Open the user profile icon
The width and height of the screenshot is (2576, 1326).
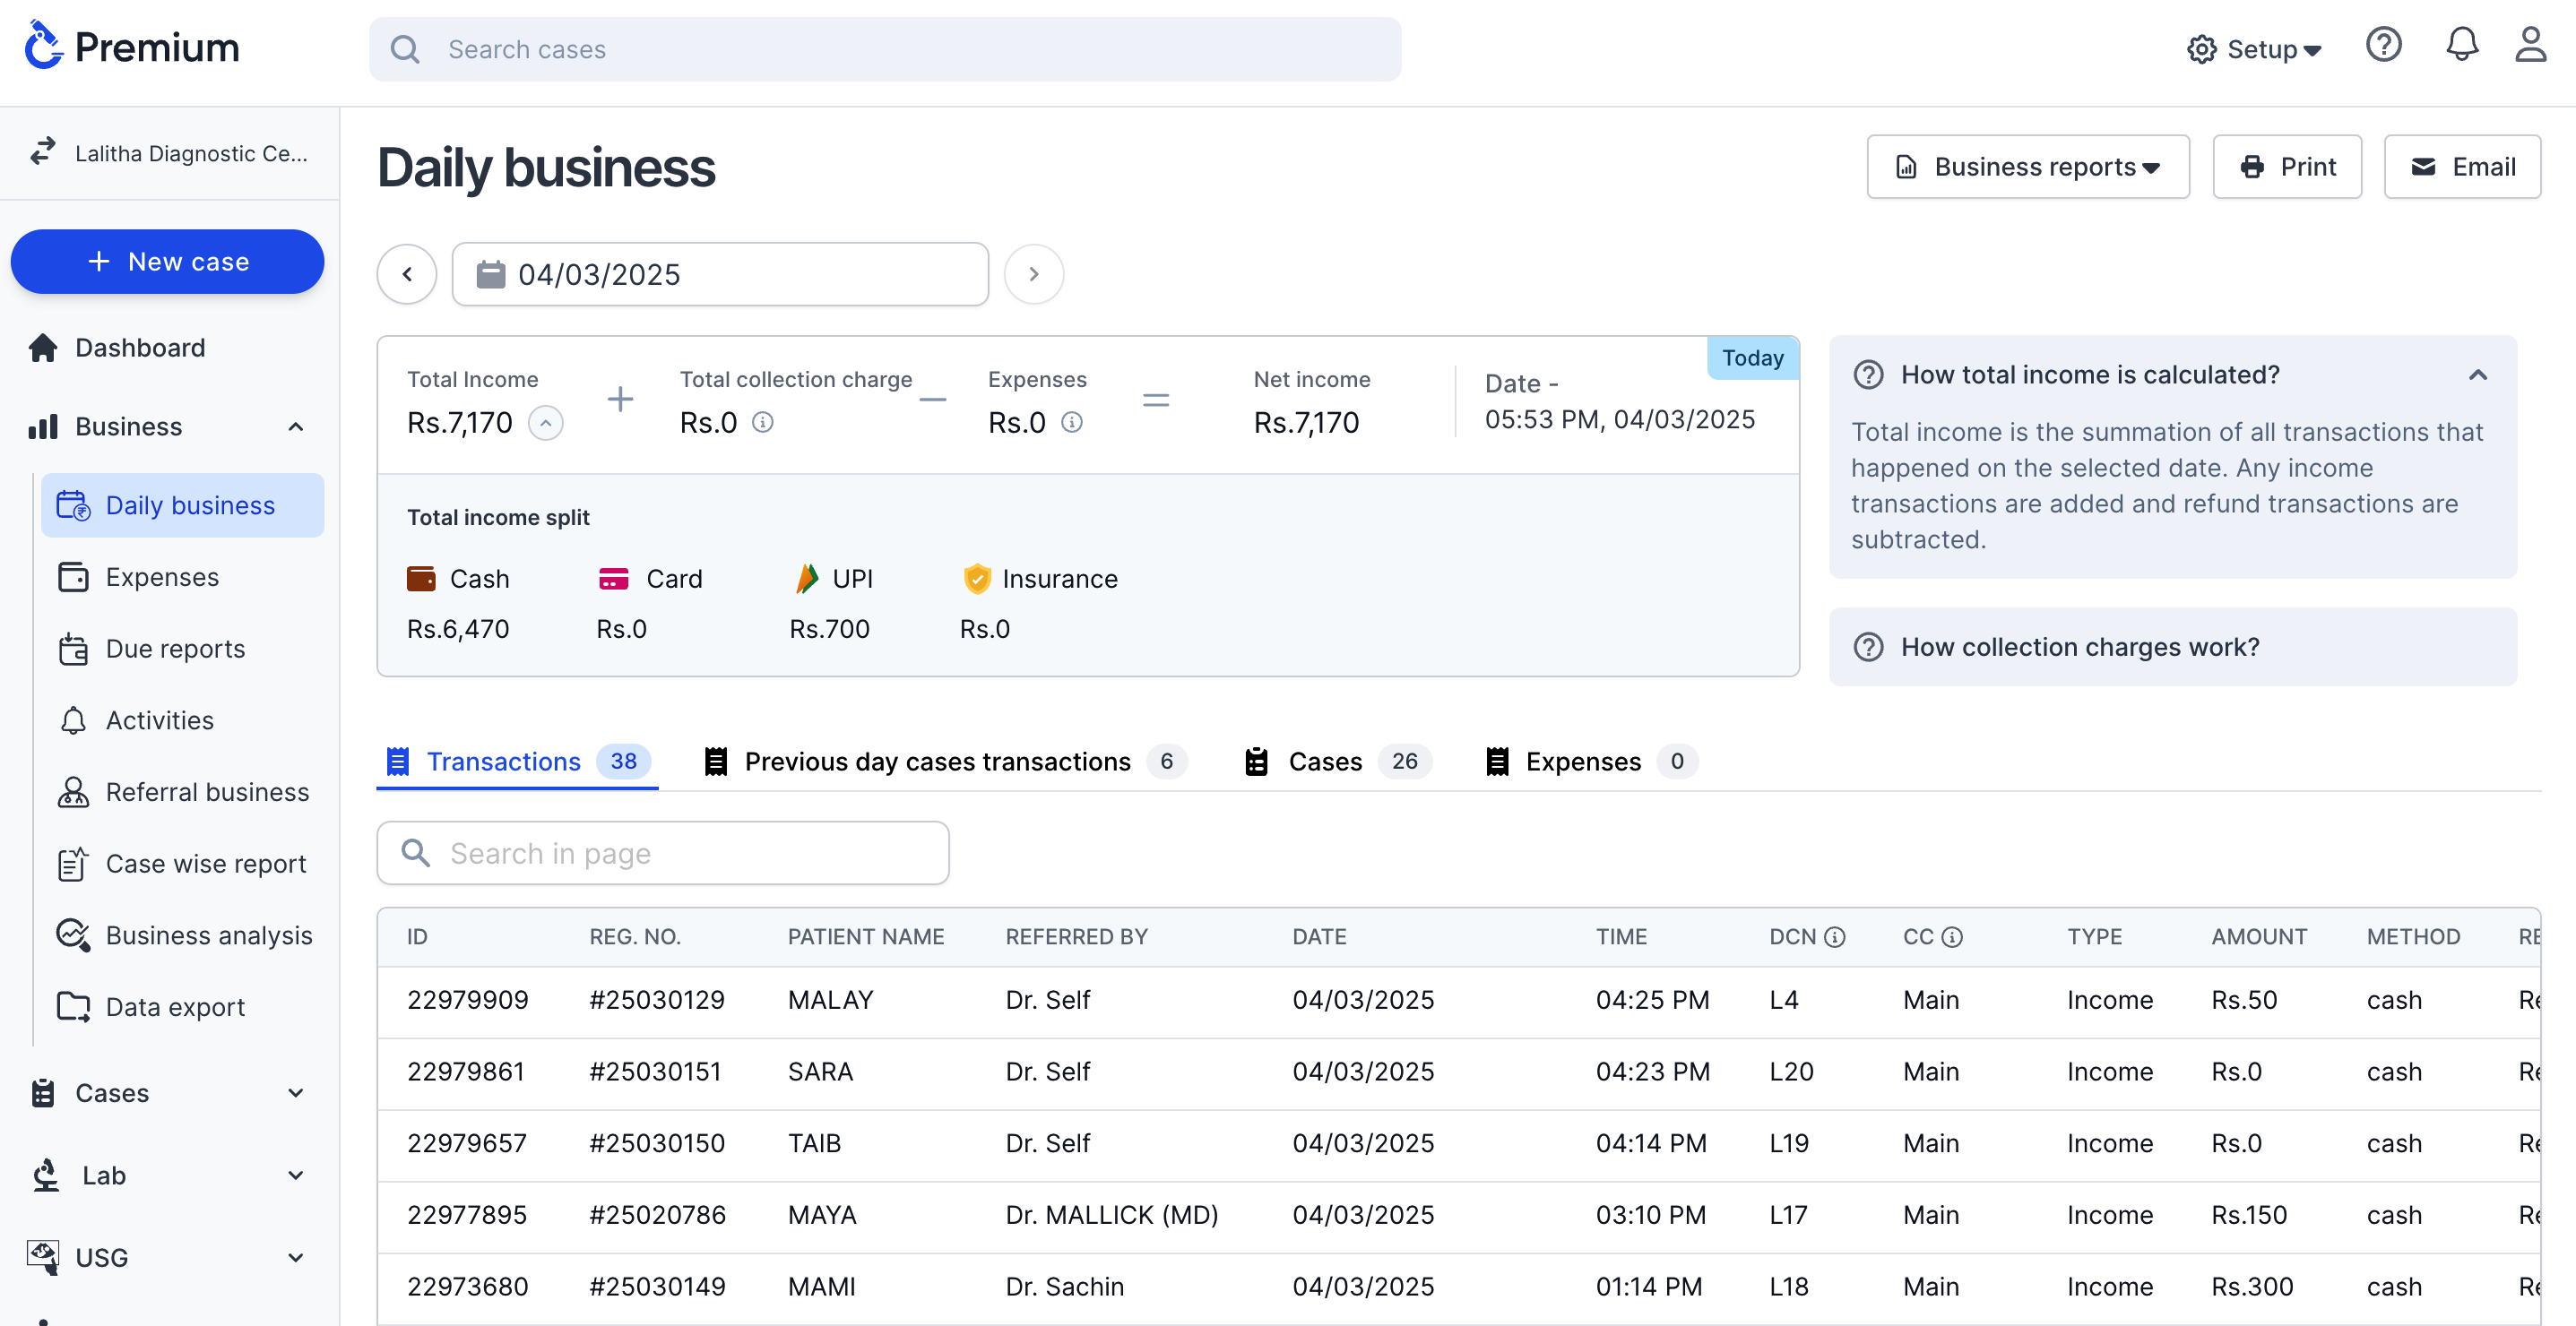coord(2530,46)
